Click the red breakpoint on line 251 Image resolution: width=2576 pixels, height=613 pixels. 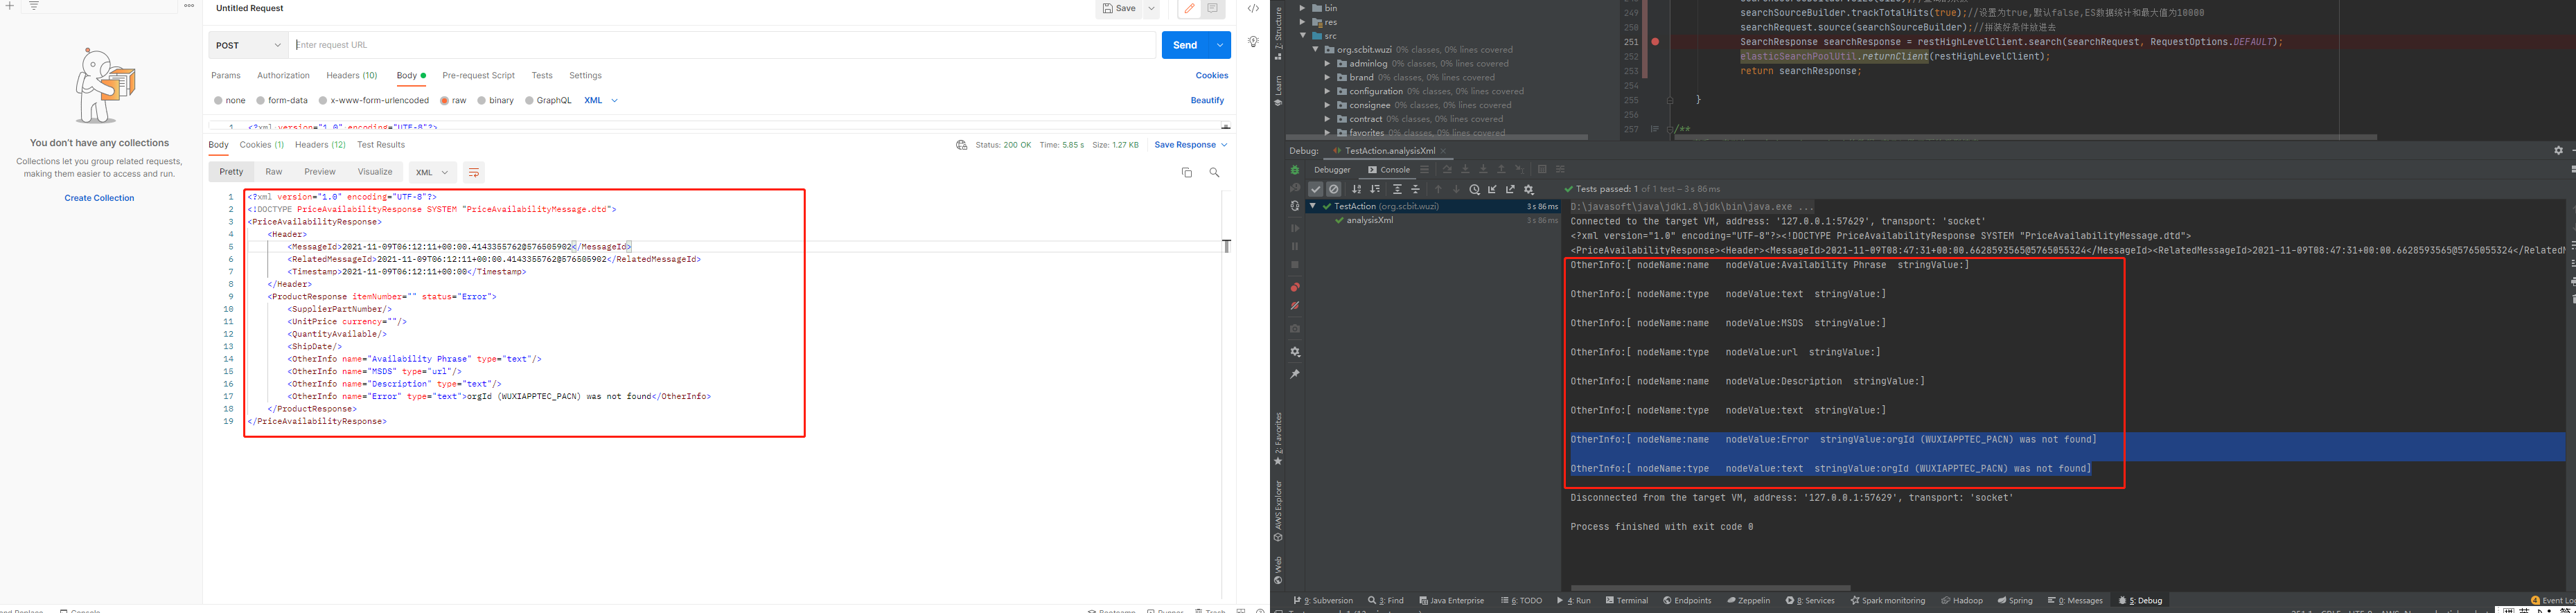tap(1655, 42)
